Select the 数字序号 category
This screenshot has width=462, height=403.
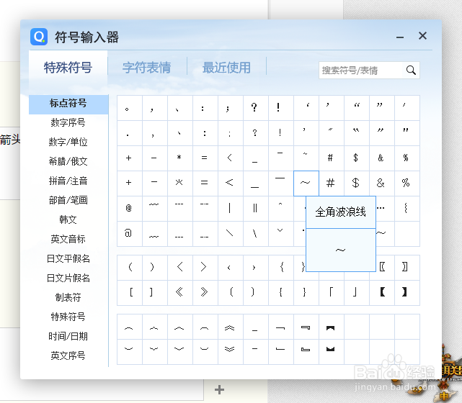(x=68, y=122)
